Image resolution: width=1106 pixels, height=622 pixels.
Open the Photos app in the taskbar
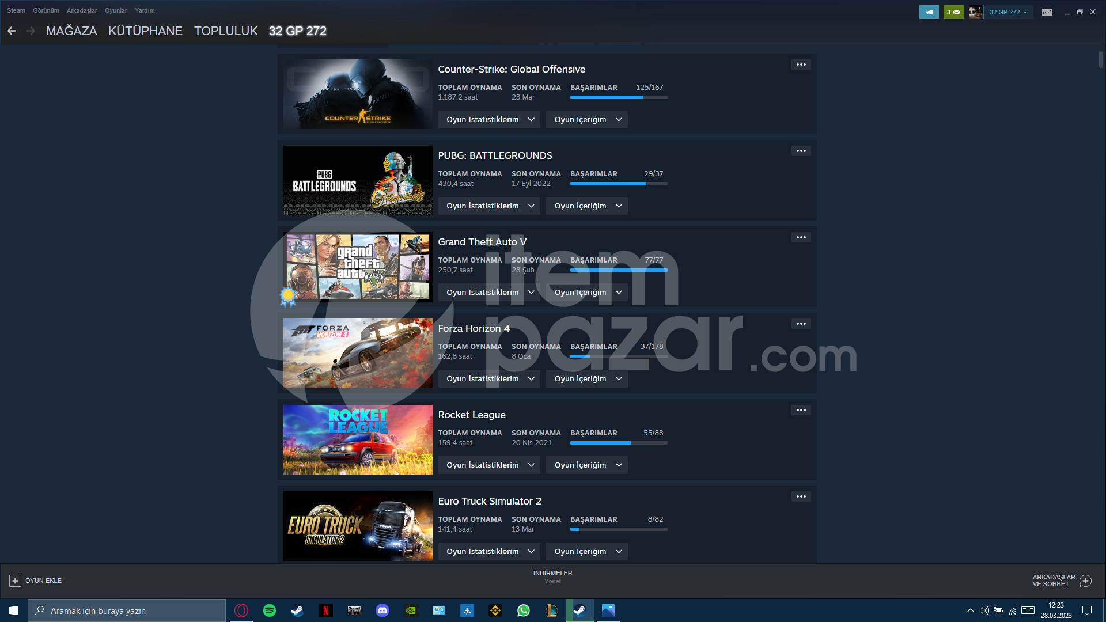608,610
